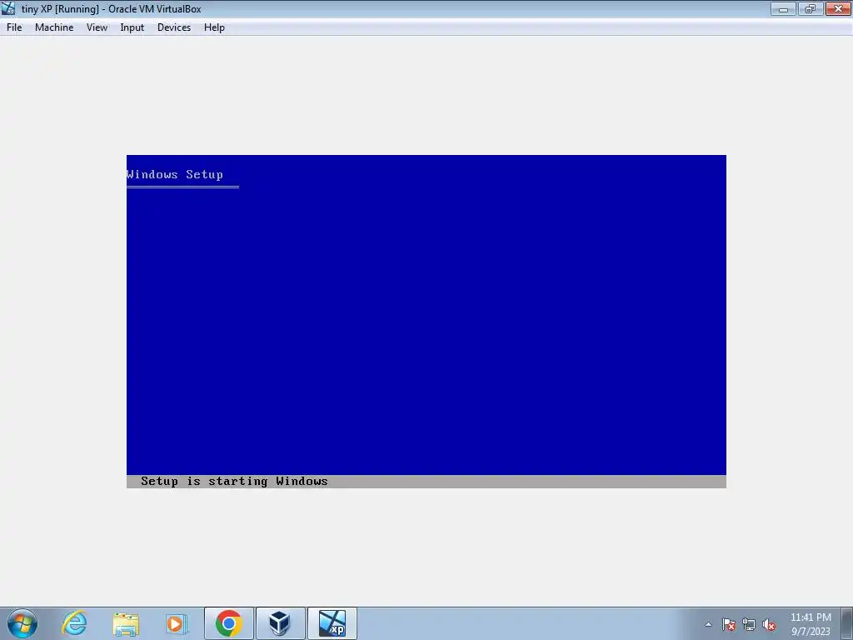Screen dimensions: 853x640
Task: Switch to VirtualBox Manager cube icon
Action: 280,623
